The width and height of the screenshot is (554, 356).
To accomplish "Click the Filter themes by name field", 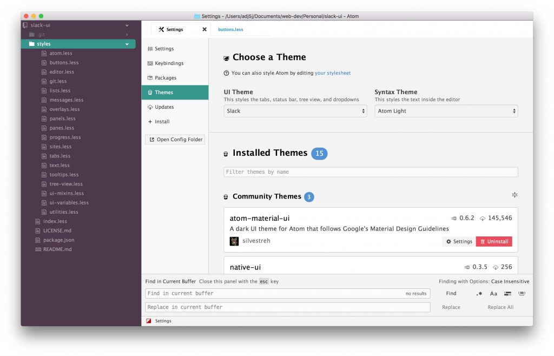I will pyautogui.click(x=371, y=172).
